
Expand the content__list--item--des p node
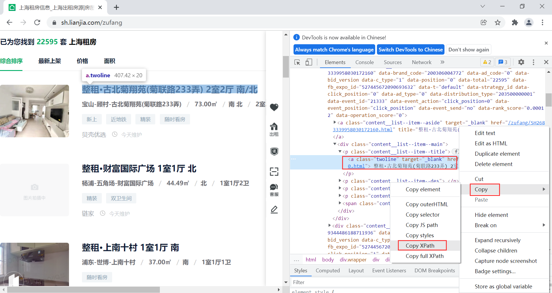coord(340,181)
